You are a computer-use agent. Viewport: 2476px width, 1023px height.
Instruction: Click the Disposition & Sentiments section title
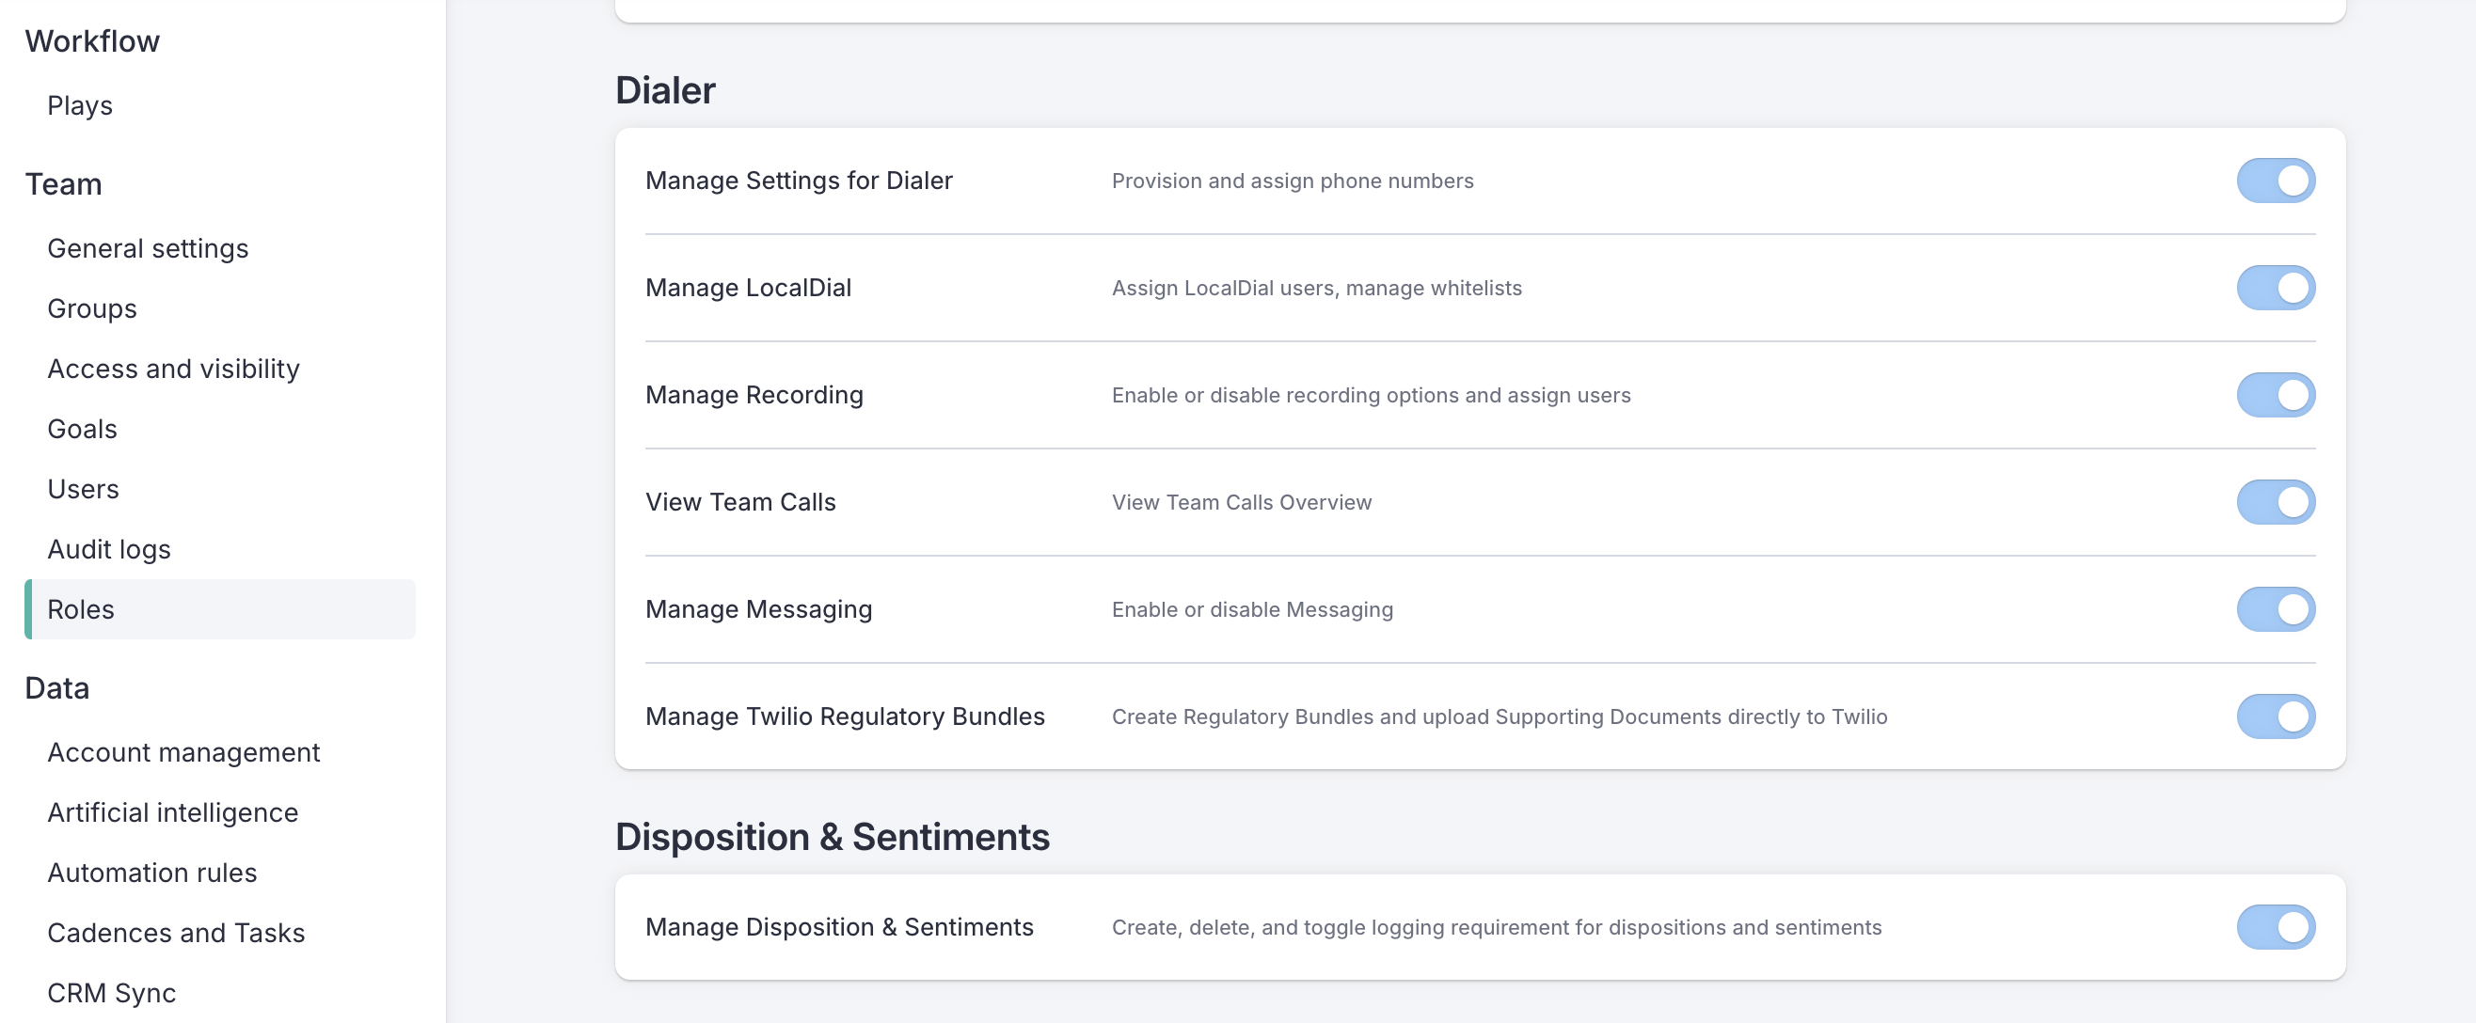pos(833,838)
